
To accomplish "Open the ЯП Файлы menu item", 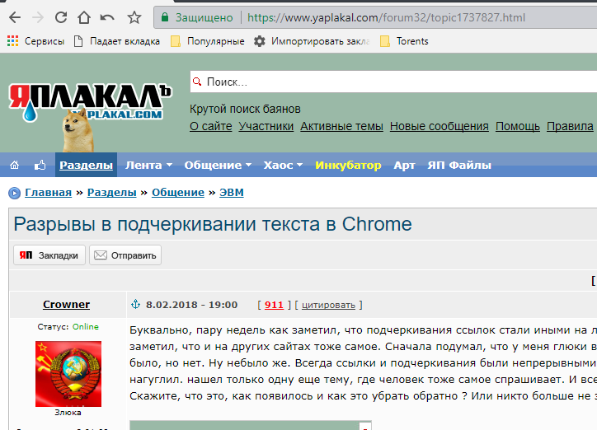I will click(x=459, y=165).
